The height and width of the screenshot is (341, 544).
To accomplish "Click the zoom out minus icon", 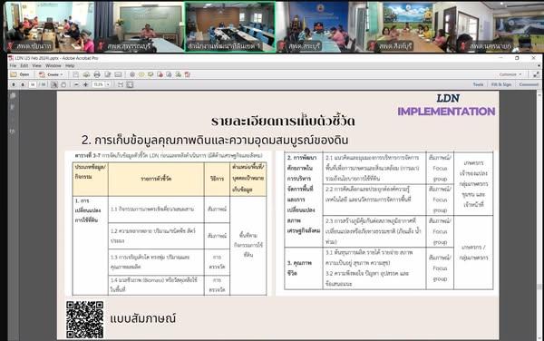I will click(76, 84).
